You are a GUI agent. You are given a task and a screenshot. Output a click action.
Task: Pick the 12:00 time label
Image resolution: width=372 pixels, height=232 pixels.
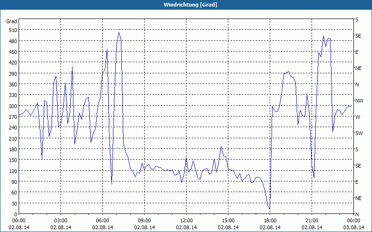[186, 221]
